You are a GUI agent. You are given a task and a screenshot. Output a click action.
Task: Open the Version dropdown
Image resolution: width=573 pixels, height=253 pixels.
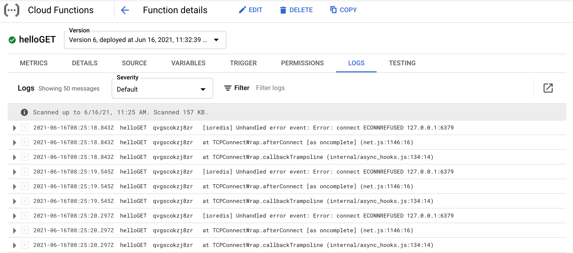click(x=145, y=40)
